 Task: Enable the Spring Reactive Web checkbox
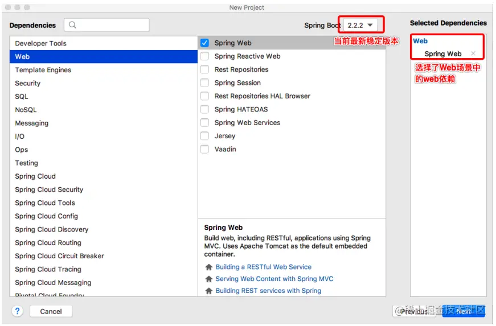coord(204,56)
